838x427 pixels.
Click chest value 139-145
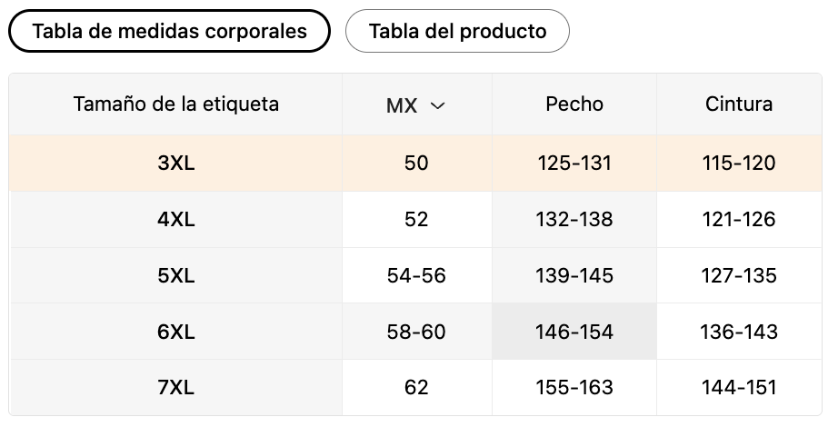pyautogui.click(x=574, y=276)
